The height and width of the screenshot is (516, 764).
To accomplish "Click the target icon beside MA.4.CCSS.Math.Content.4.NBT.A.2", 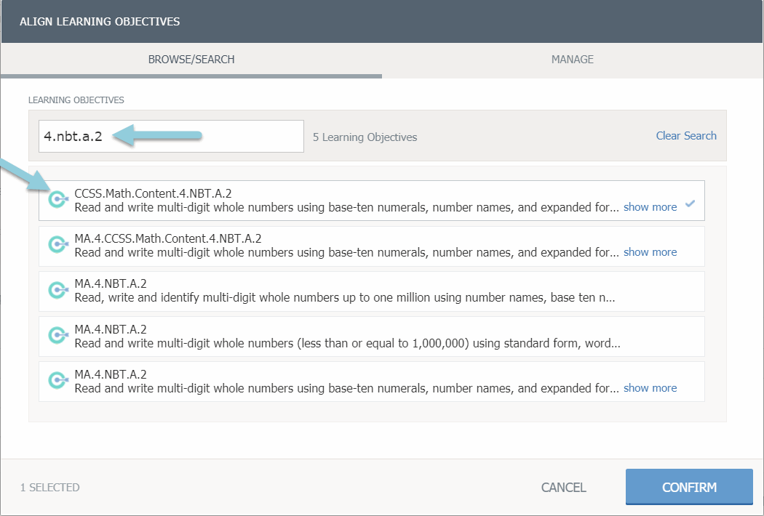I will tap(57, 245).
